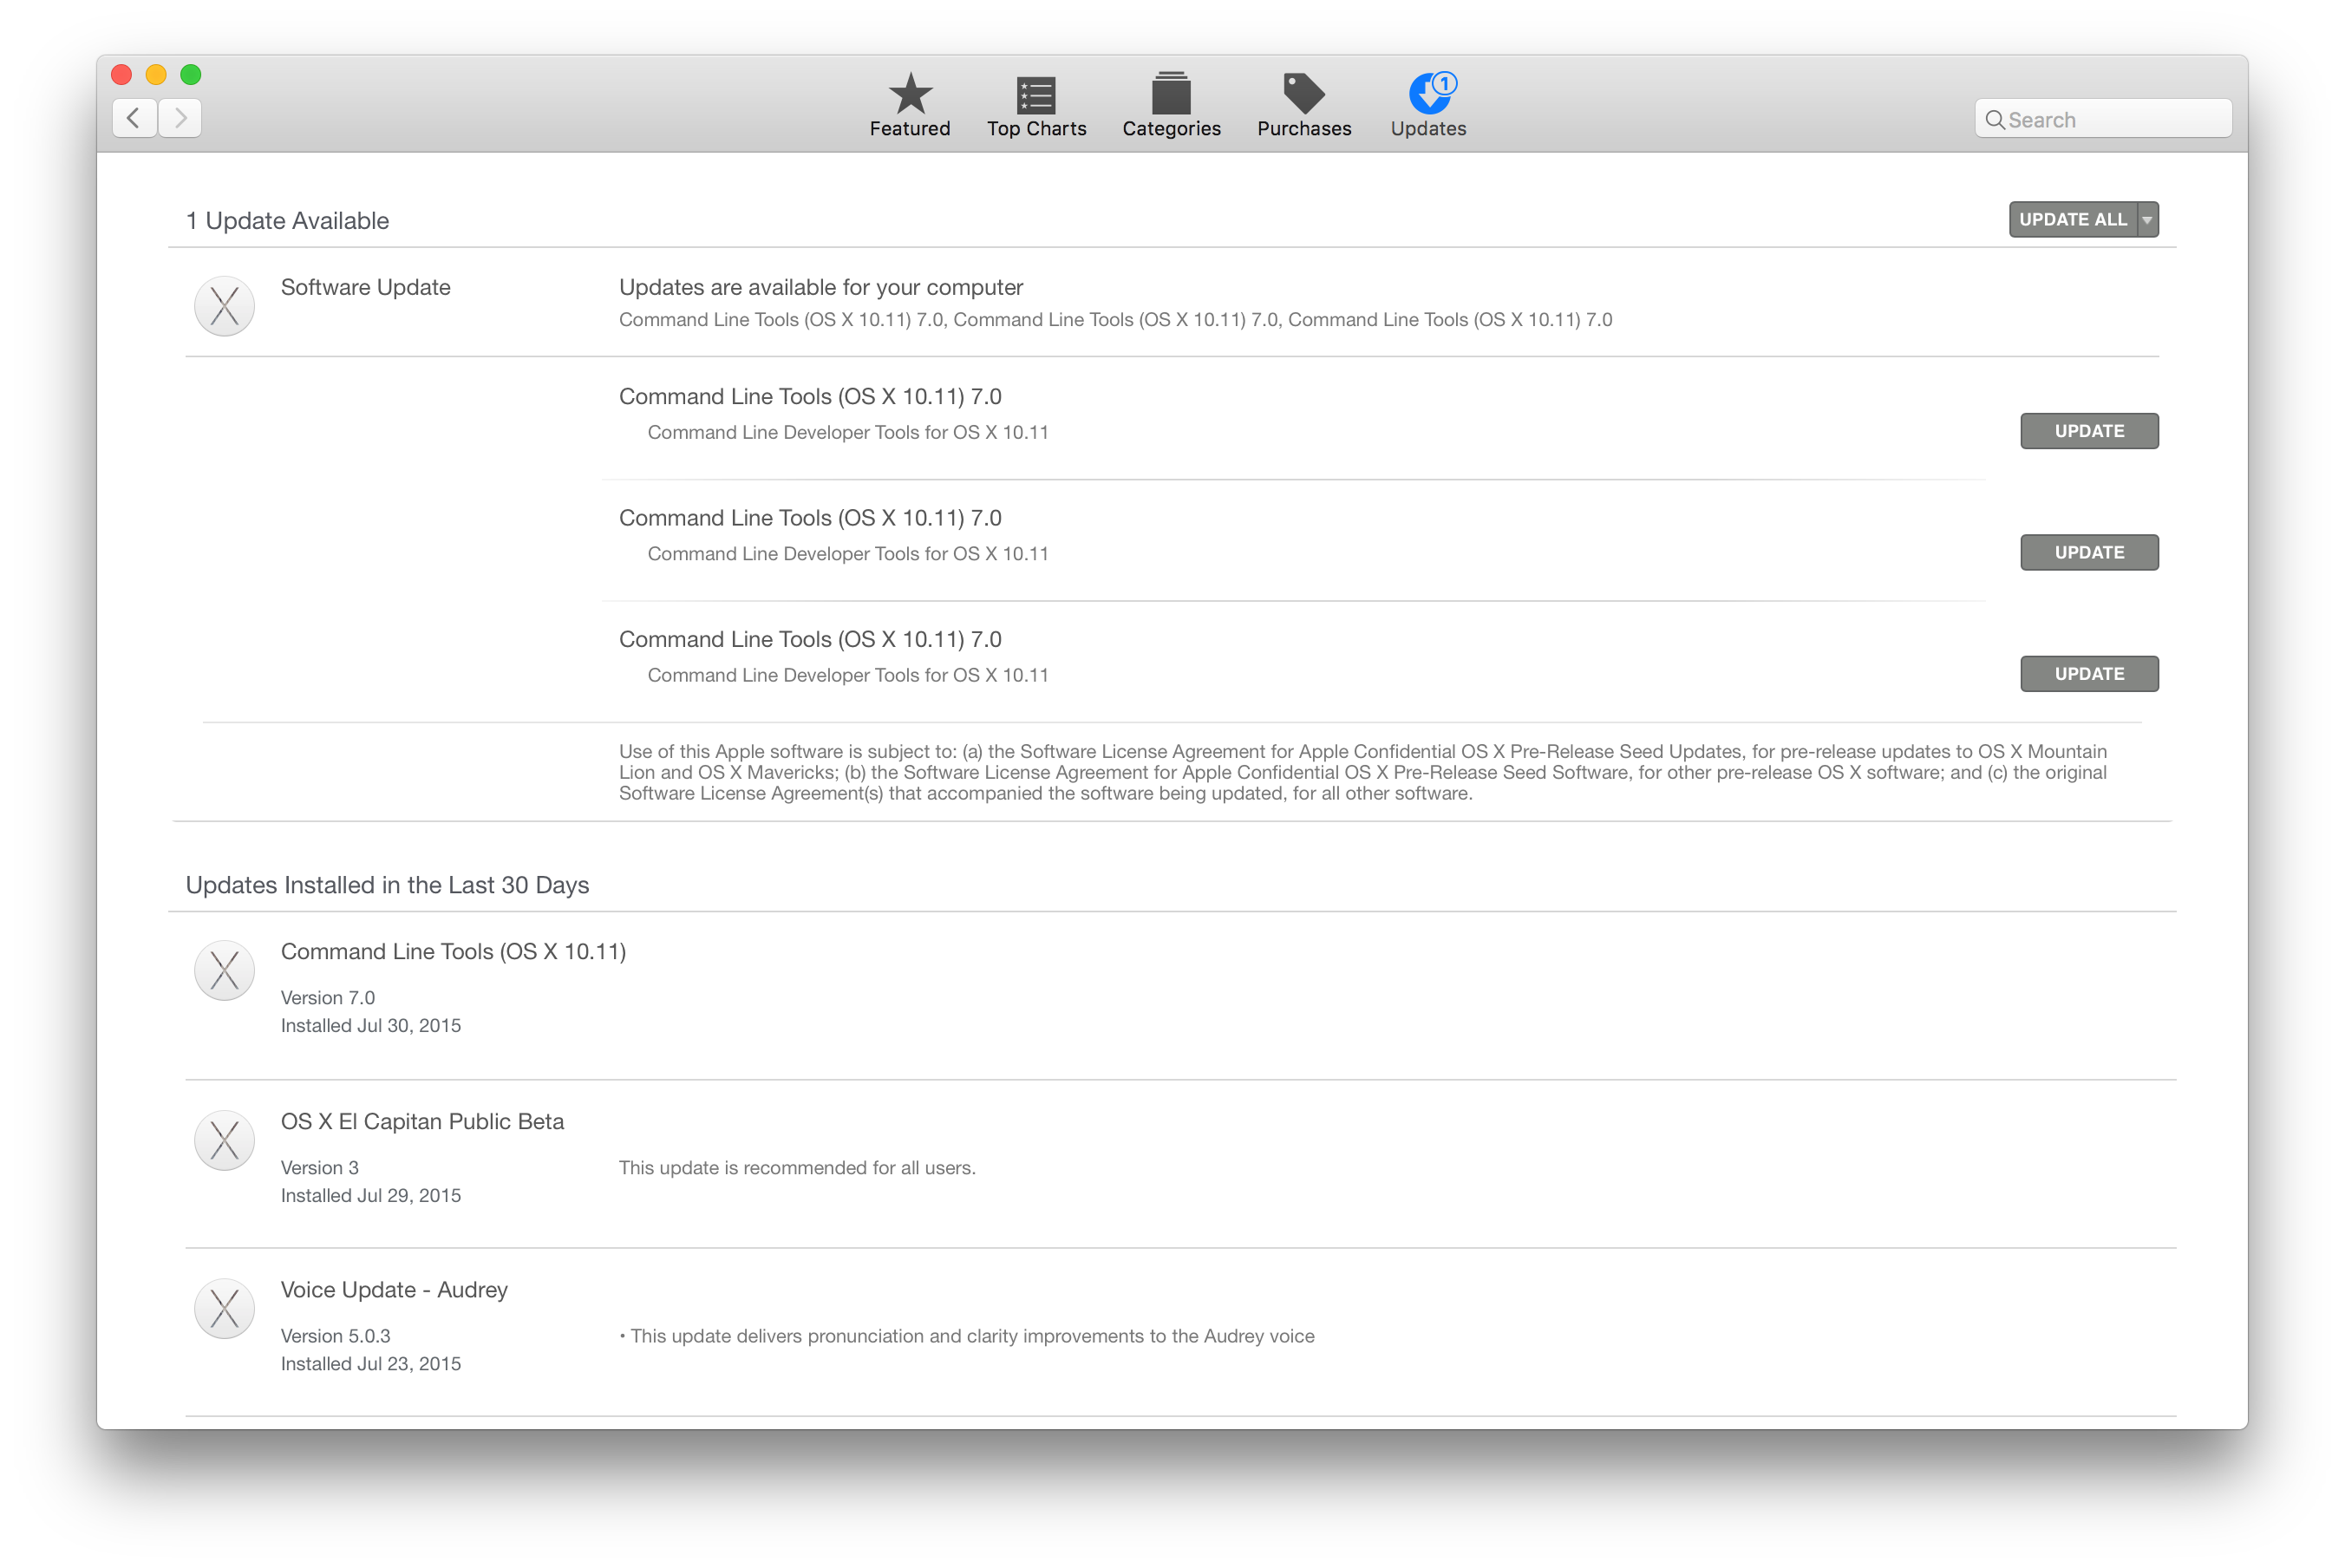Viewport: 2345px width, 1568px height.
Task: Click the second 'Command Line Developer Tools' description
Action: [x=848, y=554]
